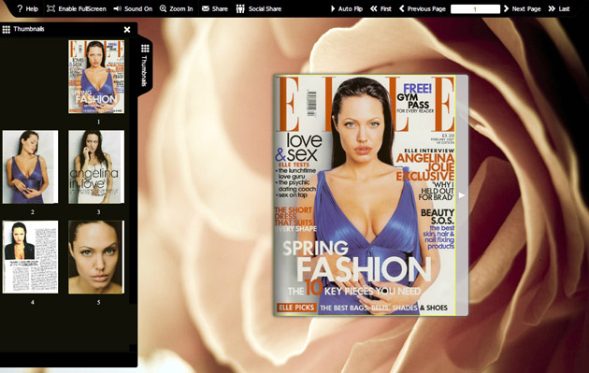Go to Previous Page
Viewport: 589px width, 373px height.
[x=423, y=8]
